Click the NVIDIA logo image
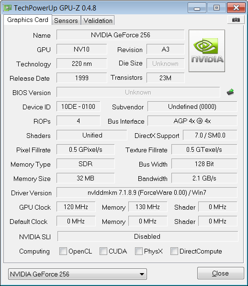Image resolution: width=248 pixels, height=286 pixels. pos(207,51)
